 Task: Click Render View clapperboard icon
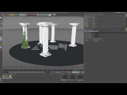(30, 15)
